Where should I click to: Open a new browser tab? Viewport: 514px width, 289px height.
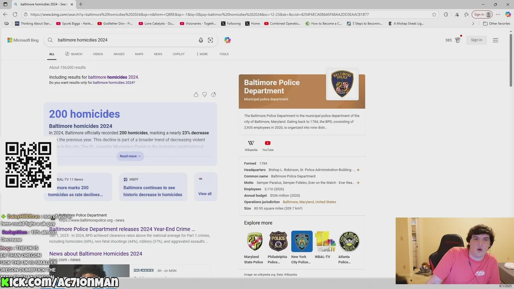tap(81, 4)
